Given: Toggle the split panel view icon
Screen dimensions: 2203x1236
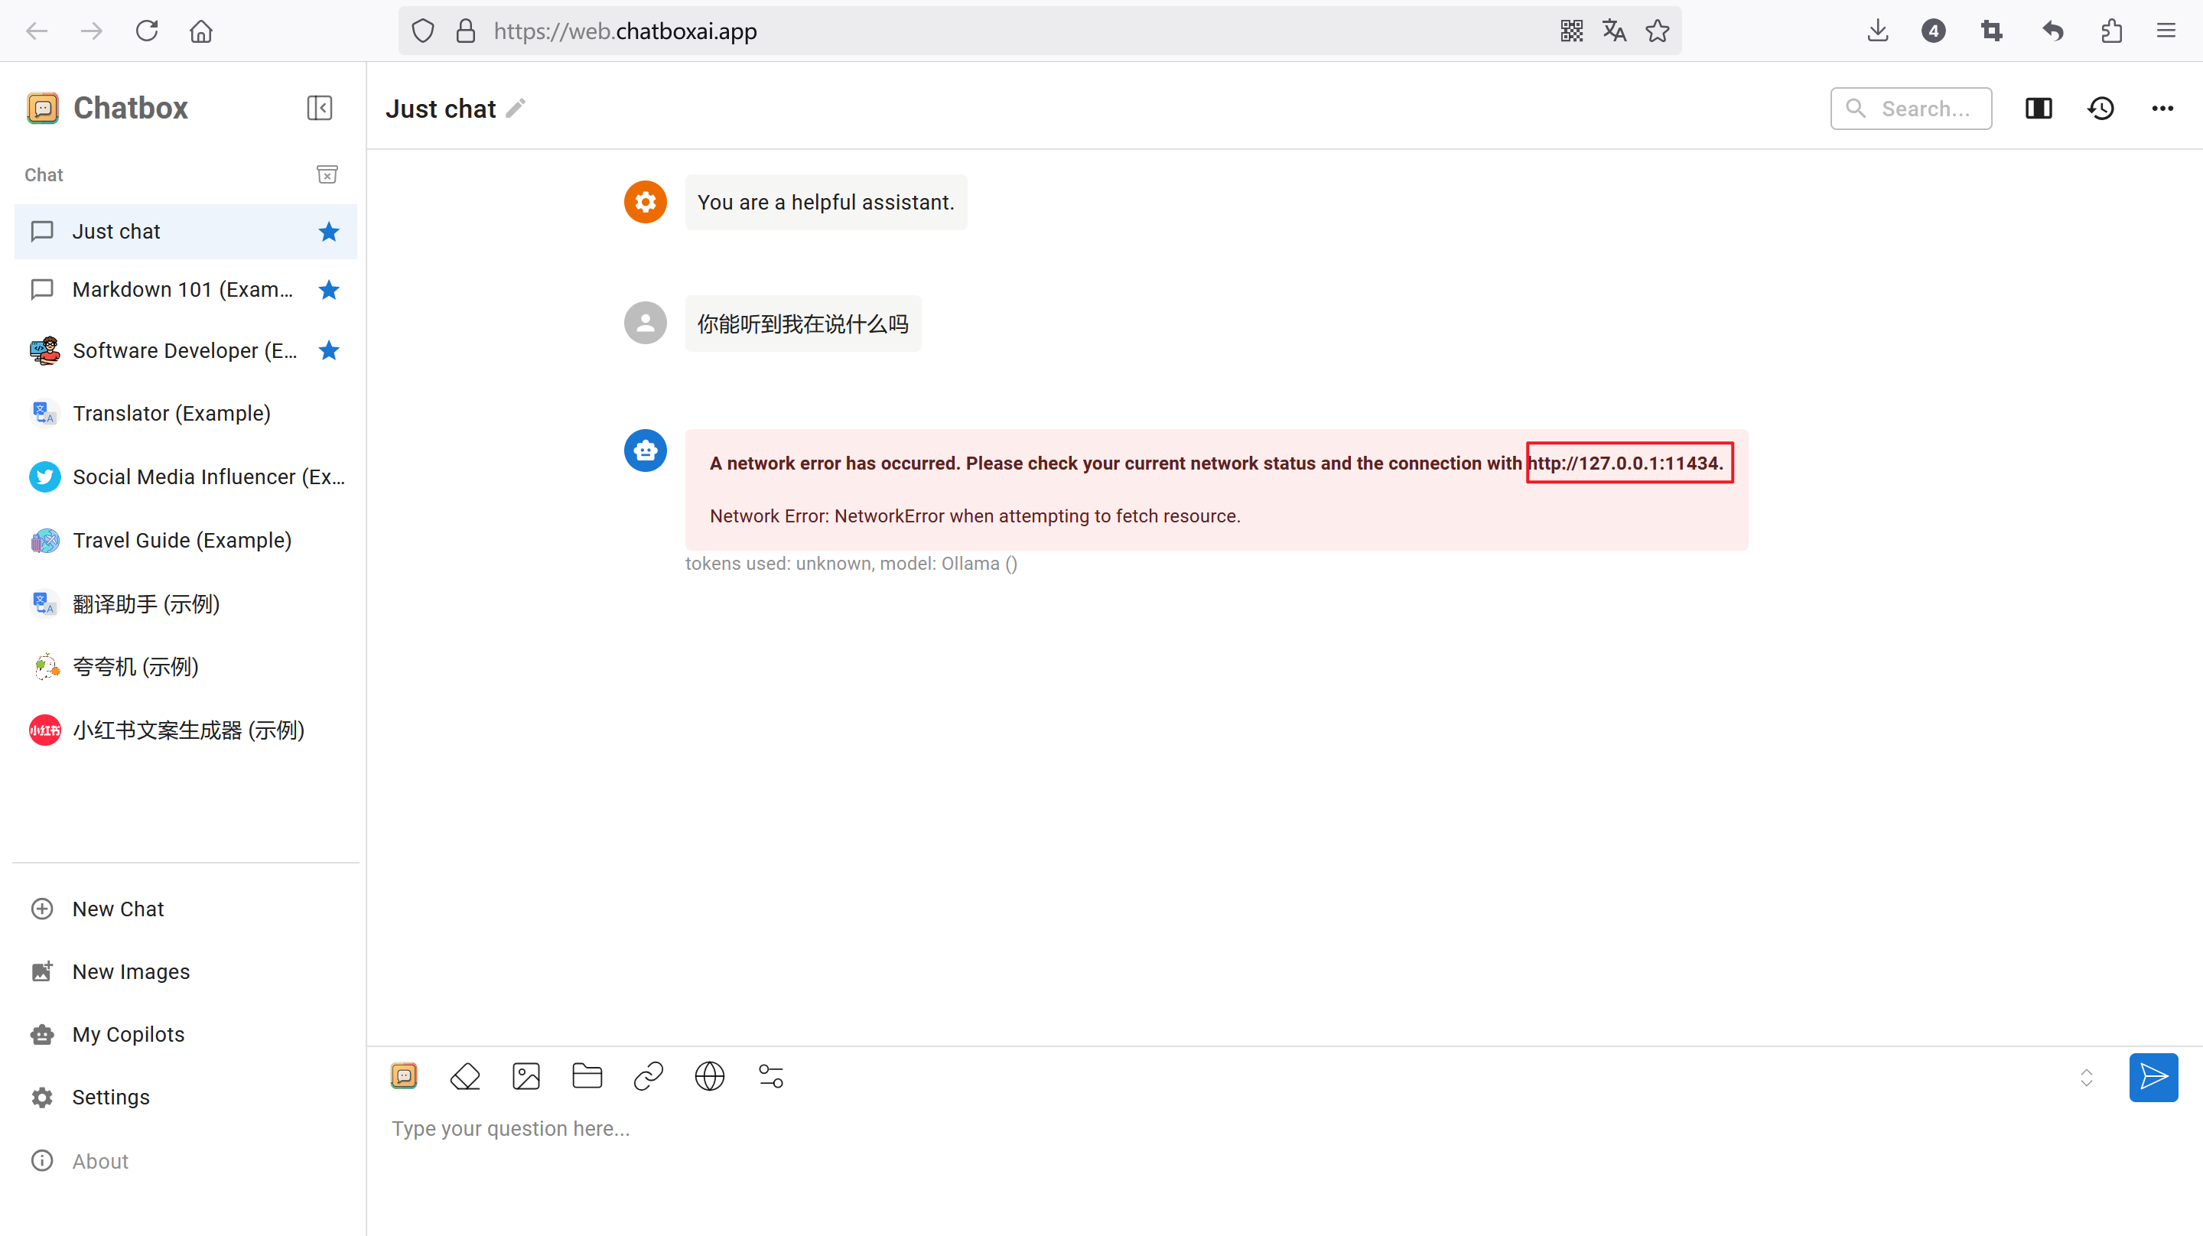Looking at the screenshot, I should click(x=2039, y=109).
